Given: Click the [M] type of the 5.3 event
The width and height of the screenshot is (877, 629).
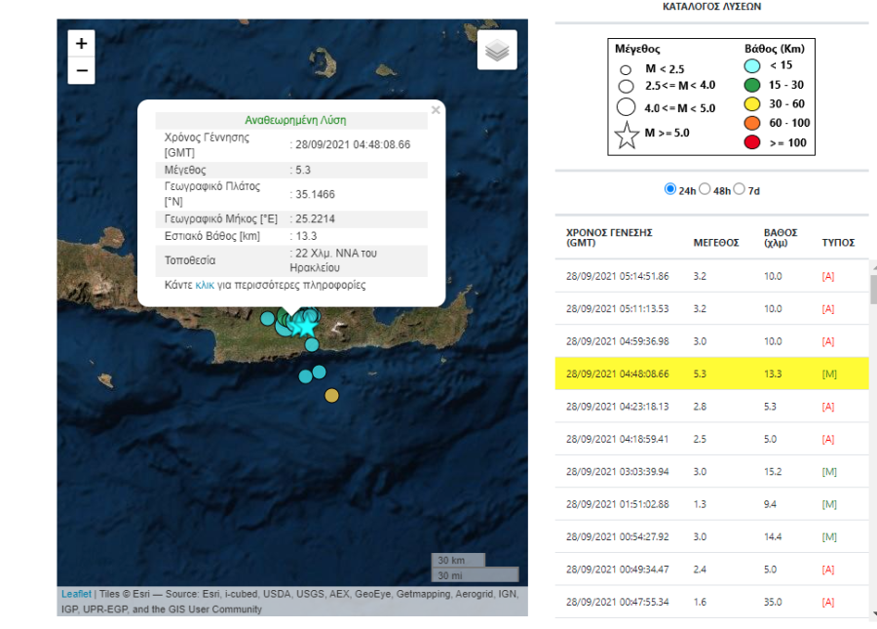Looking at the screenshot, I should (x=829, y=373).
